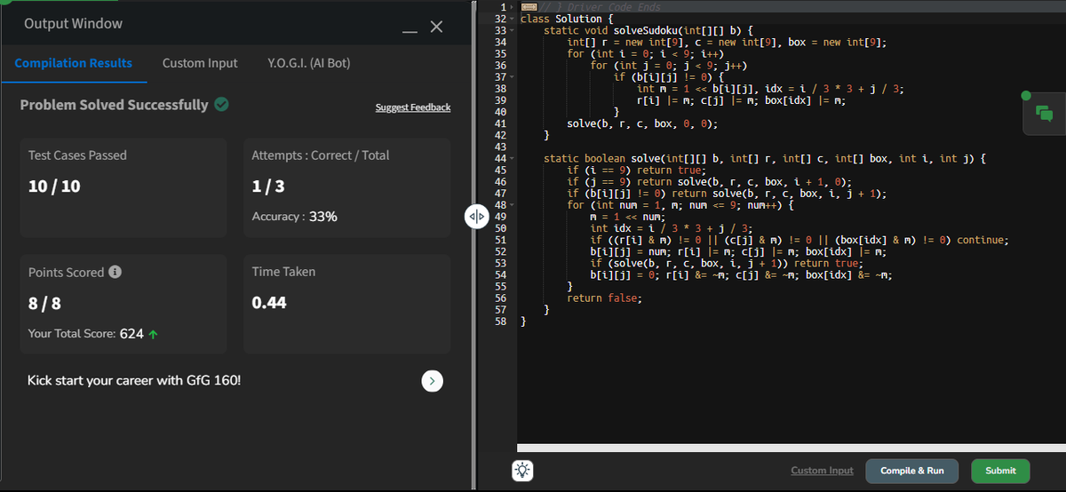The width and height of the screenshot is (1066, 492).
Task: Click the panel splitter handle arrows
Action: pos(477,215)
